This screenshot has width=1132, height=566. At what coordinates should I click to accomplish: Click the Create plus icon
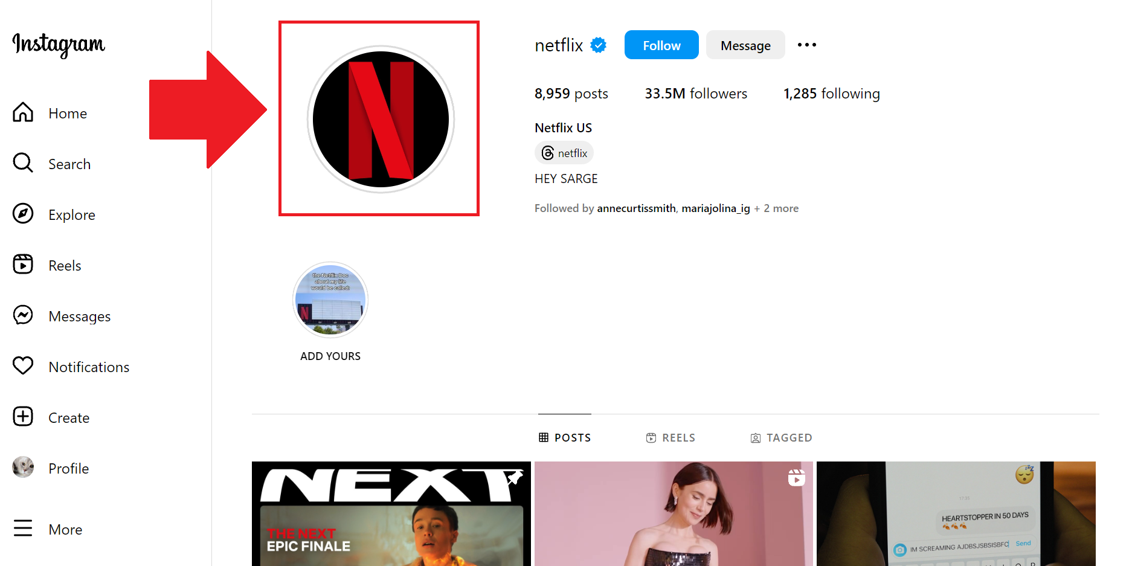[23, 417]
